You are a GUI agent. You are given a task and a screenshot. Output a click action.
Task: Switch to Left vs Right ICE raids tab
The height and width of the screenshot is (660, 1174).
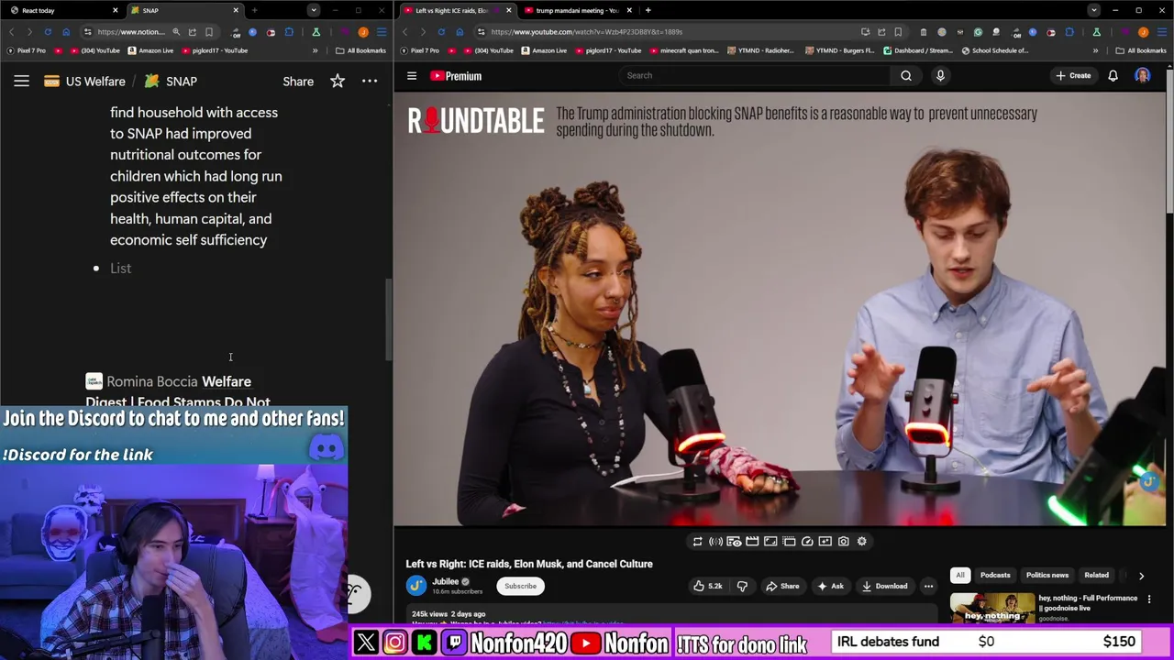point(459,10)
